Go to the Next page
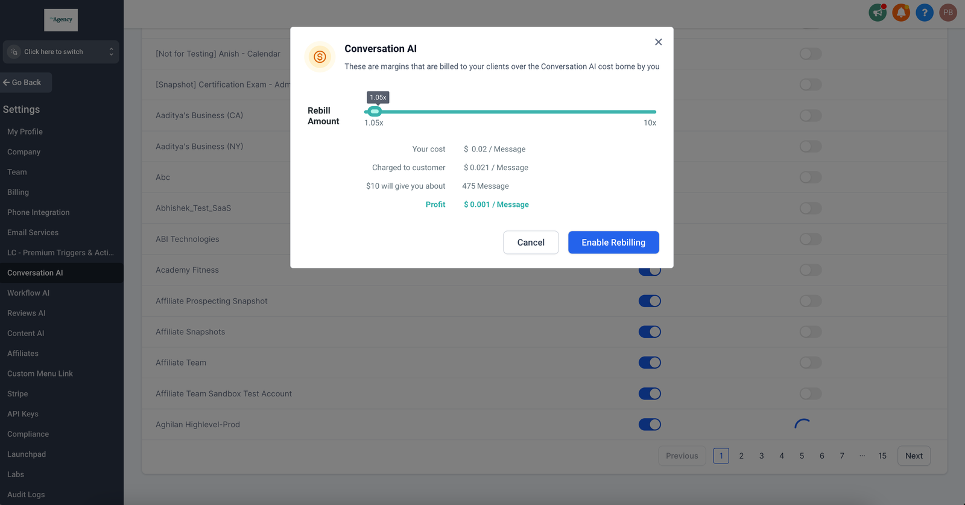Viewport: 965px width, 505px height. point(913,456)
